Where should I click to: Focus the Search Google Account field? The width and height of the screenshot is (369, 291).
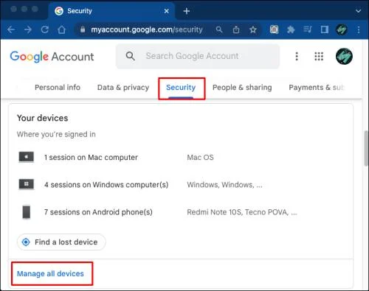click(198, 56)
